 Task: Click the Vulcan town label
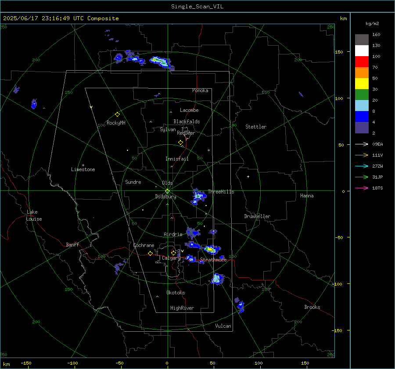pyautogui.click(x=223, y=326)
